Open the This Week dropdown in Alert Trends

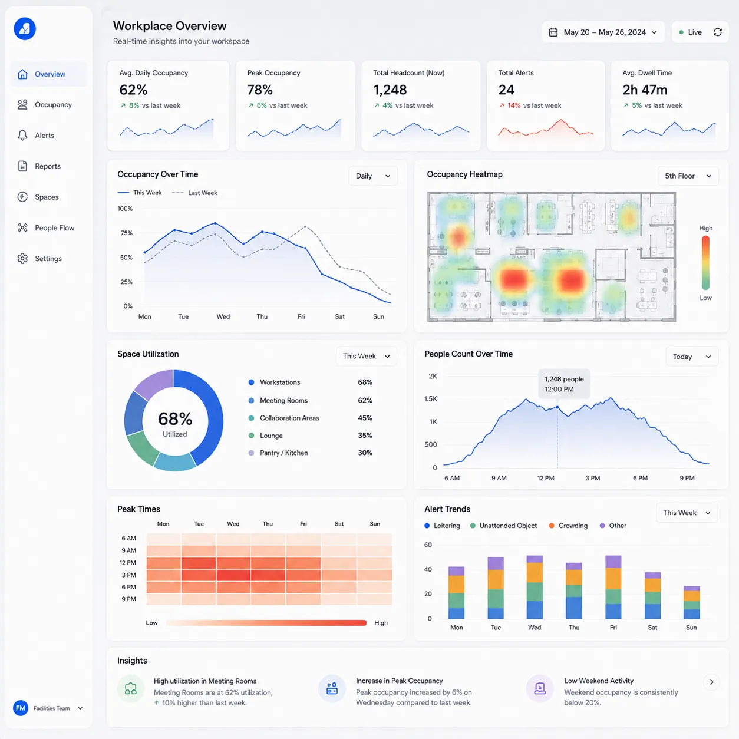pos(687,513)
